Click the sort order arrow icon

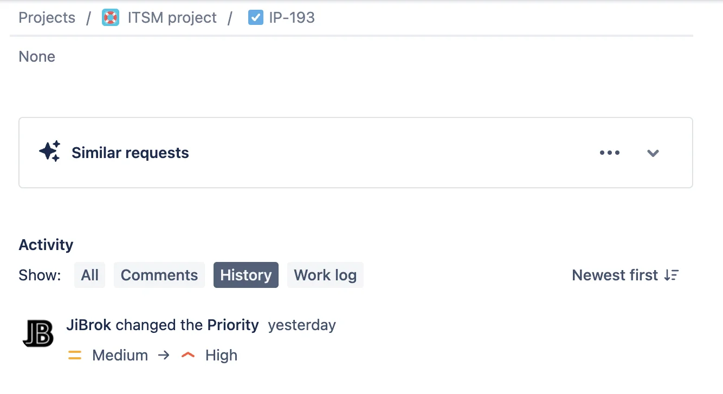point(672,275)
